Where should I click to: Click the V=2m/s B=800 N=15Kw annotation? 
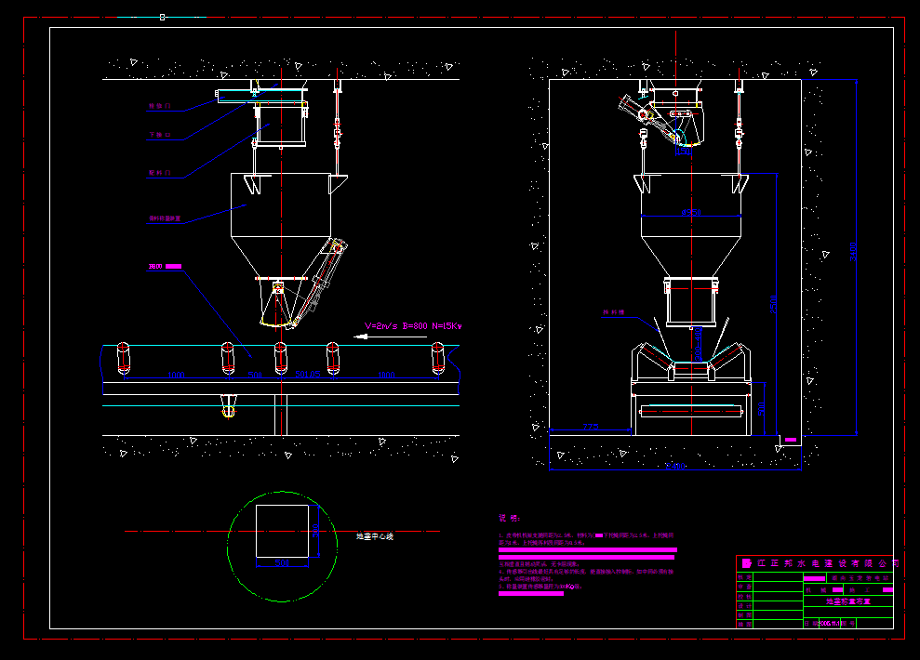pyautogui.click(x=413, y=326)
